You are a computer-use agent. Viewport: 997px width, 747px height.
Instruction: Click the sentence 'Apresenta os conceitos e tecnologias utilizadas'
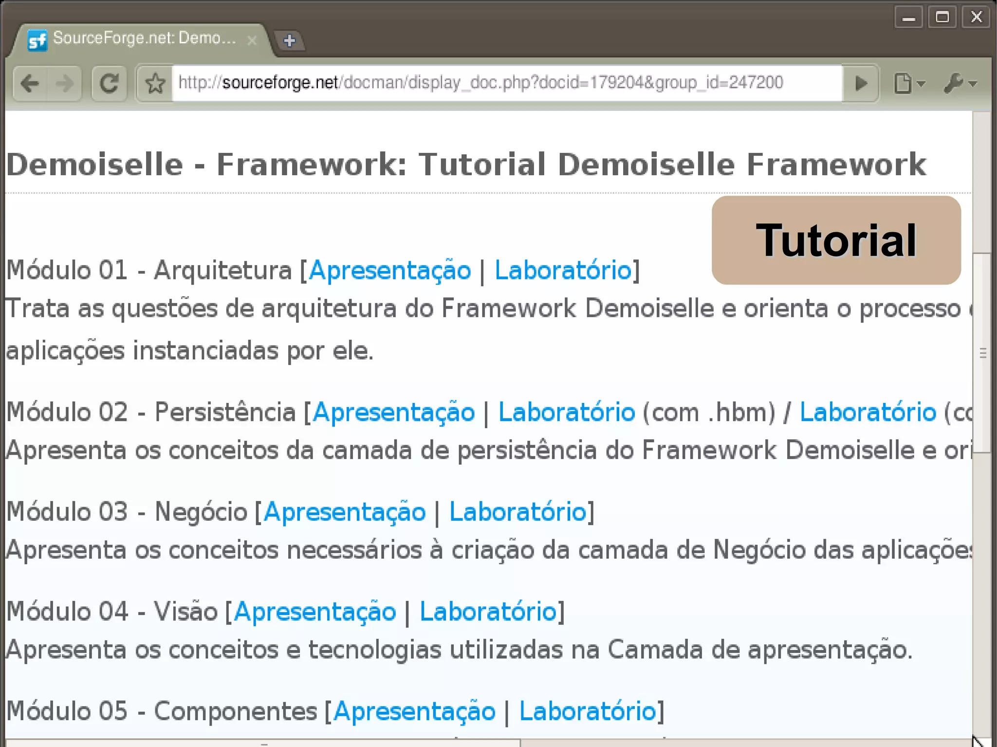tap(284, 650)
